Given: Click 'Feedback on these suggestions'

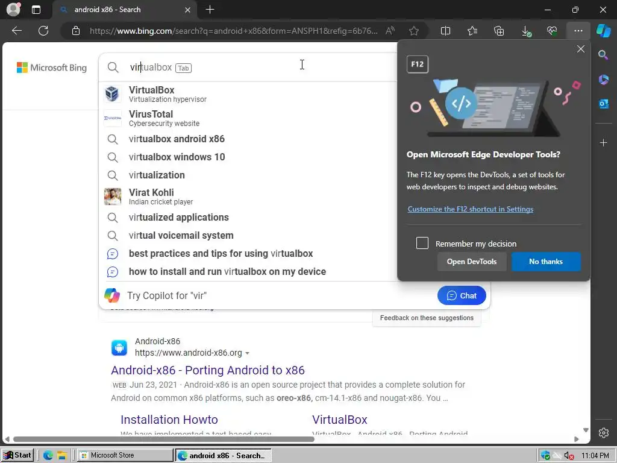Looking at the screenshot, I should (x=427, y=318).
